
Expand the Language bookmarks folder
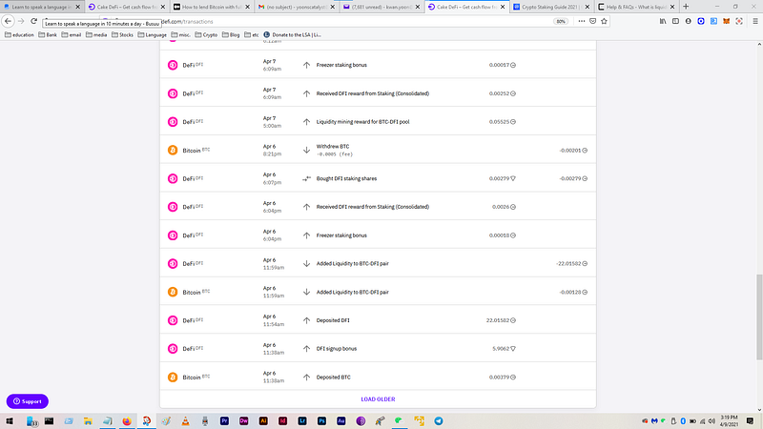[x=153, y=35]
